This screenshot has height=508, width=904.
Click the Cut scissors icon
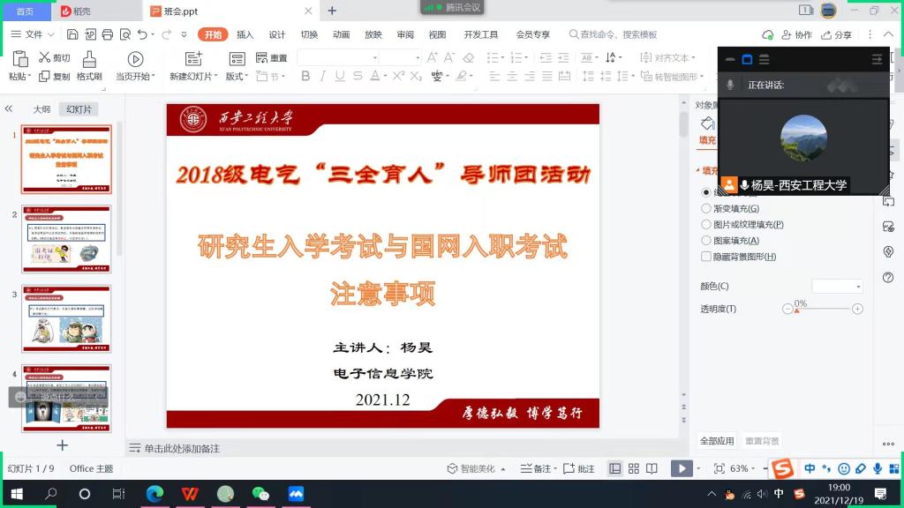tap(44, 58)
